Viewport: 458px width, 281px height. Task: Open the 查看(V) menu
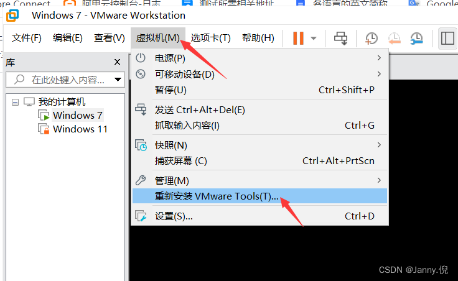click(110, 38)
